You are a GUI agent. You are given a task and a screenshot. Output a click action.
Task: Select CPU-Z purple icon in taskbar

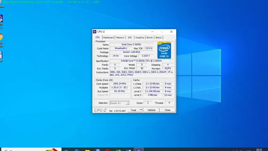pyautogui.click(x=139, y=150)
